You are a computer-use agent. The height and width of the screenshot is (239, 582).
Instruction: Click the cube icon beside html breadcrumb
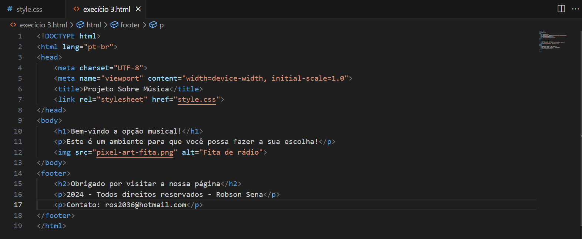(x=80, y=25)
